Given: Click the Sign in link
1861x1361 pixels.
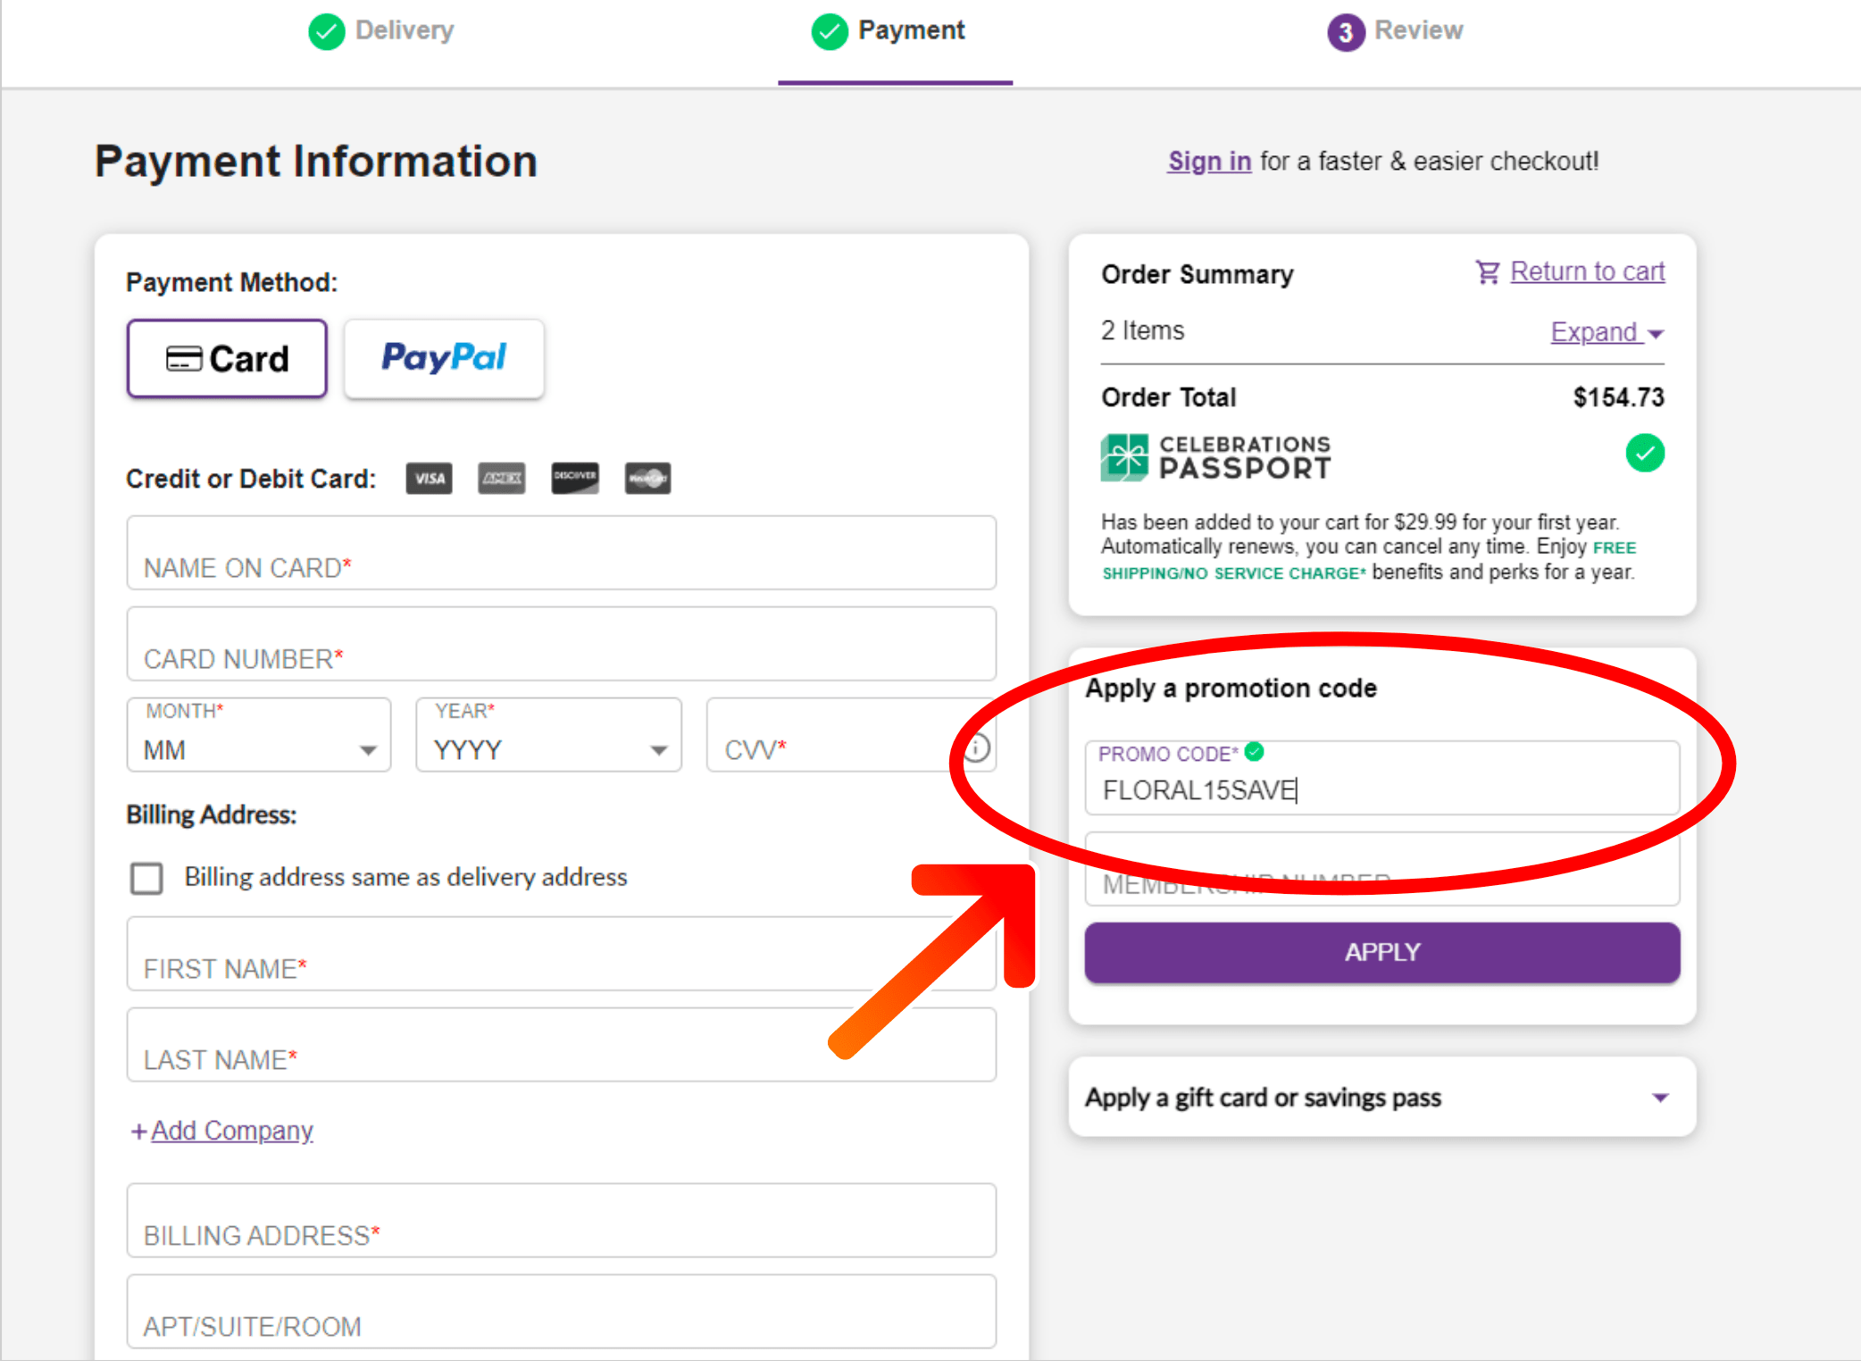Looking at the screenshot, I should coord(1209,162).
